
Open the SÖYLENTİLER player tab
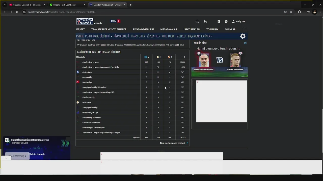click(153, 36)
